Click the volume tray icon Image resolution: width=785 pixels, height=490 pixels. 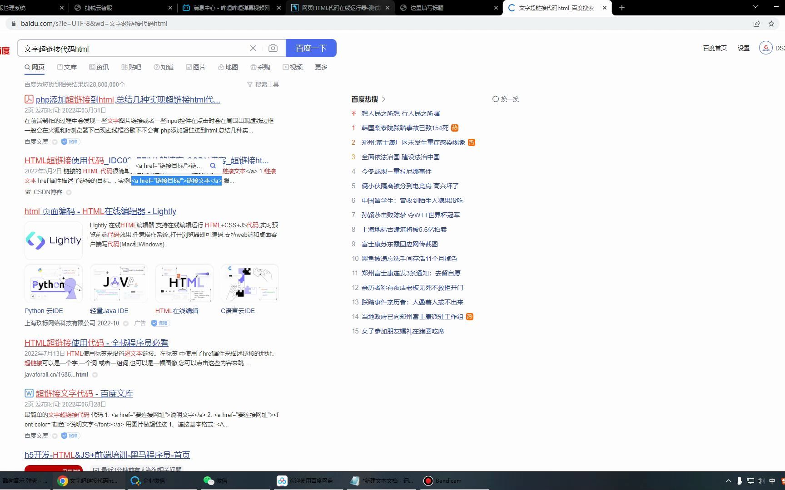[x=760, y=481]
